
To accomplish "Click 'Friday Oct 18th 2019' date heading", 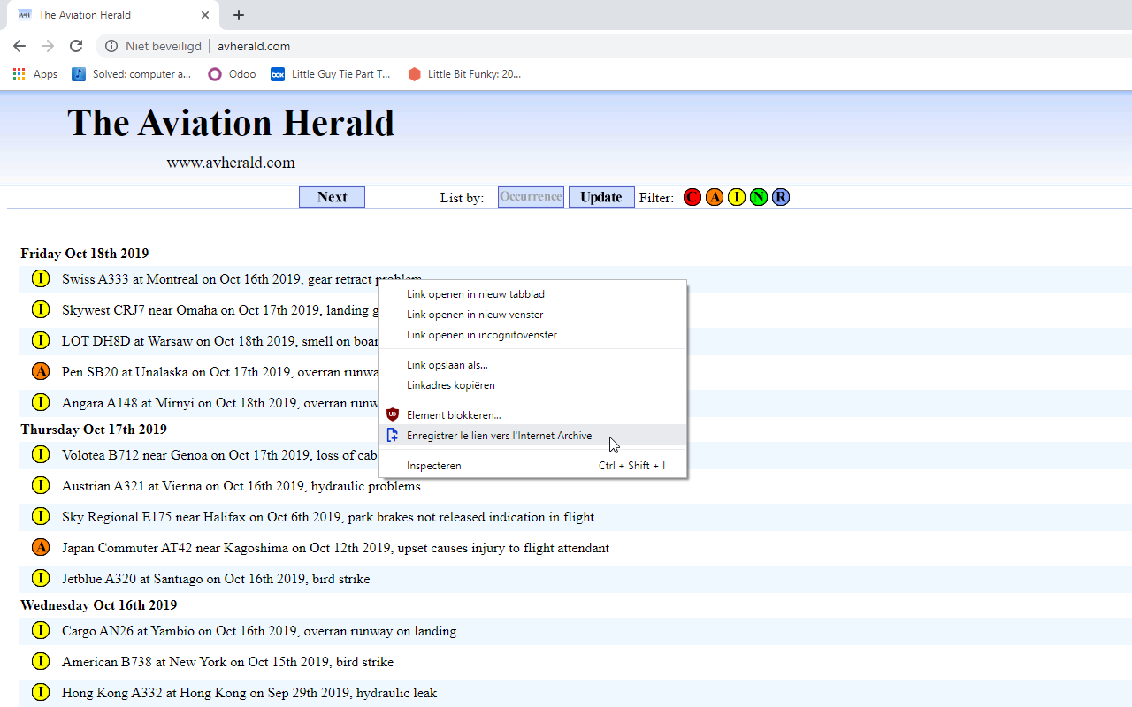I will click(85, 254).
